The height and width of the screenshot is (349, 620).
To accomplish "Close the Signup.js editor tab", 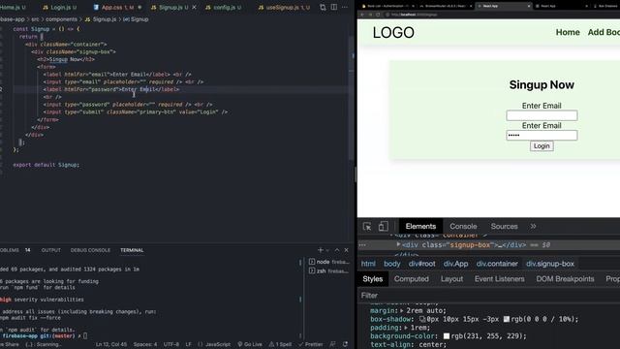I will (x=194, y=7).
